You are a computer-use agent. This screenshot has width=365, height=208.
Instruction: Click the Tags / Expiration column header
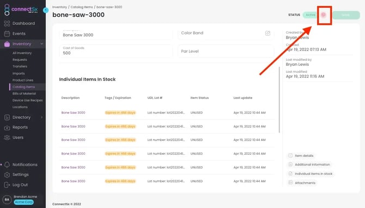[118, 98]
